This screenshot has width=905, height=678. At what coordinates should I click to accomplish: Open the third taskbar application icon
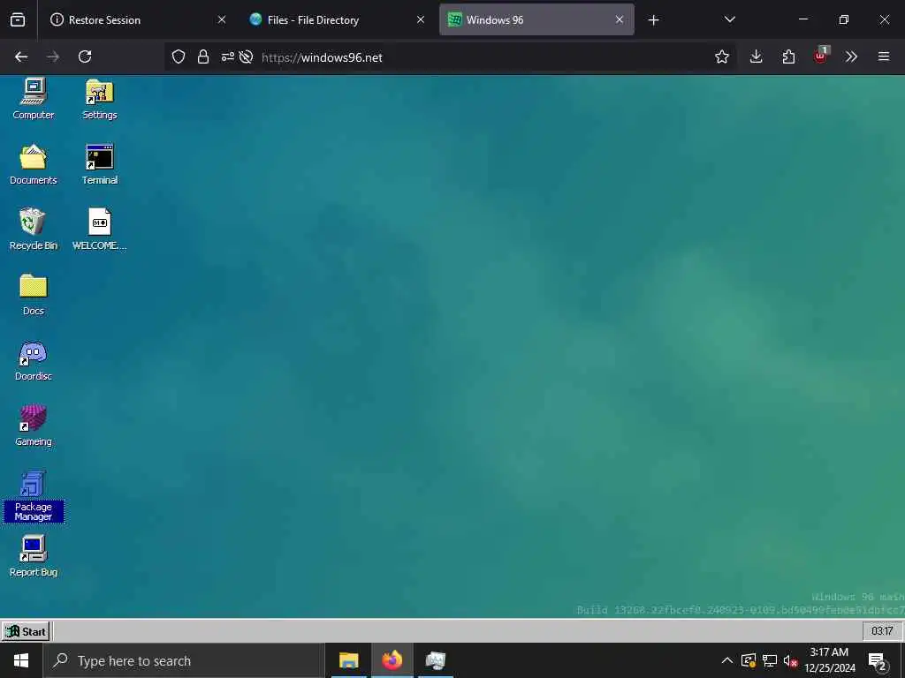pos(435,660)
